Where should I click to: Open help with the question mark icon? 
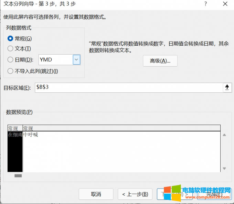206,4
